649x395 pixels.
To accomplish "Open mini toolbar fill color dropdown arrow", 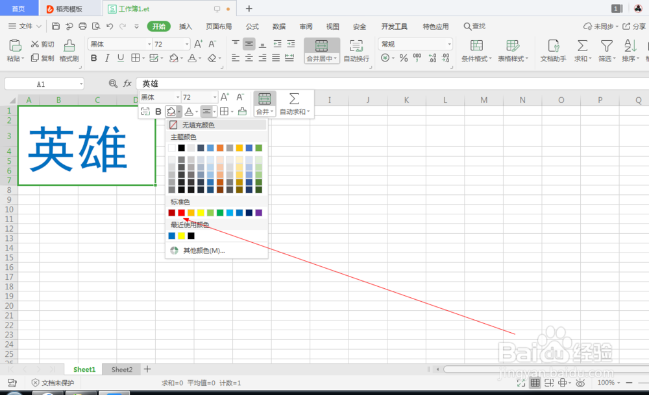I will [179, 111].
